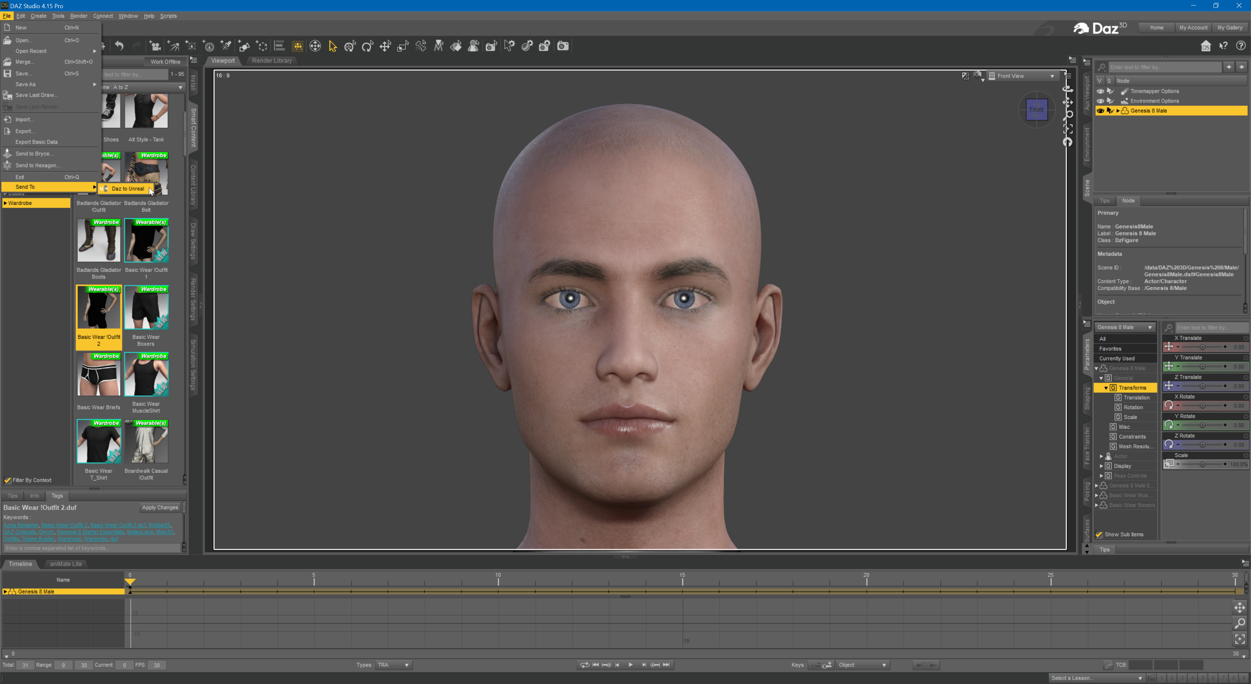The height and width of the screenshot is (684, 1251).
Task: Click Export Basic Data menu entry
Action: pos(50,142)
